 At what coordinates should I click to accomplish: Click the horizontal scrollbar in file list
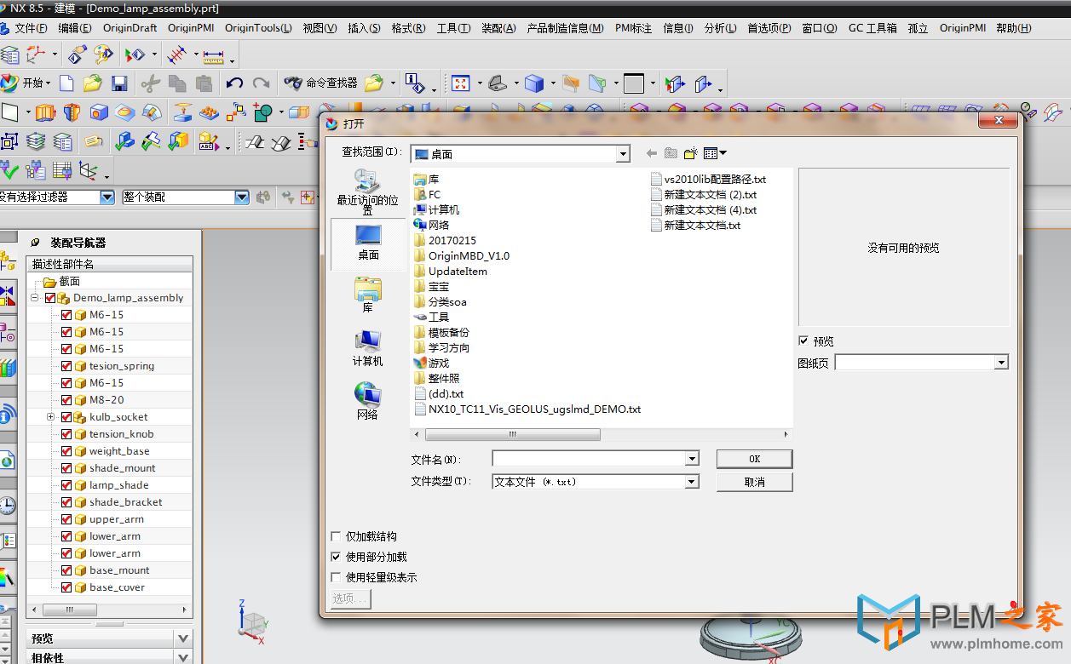point(511,434)
